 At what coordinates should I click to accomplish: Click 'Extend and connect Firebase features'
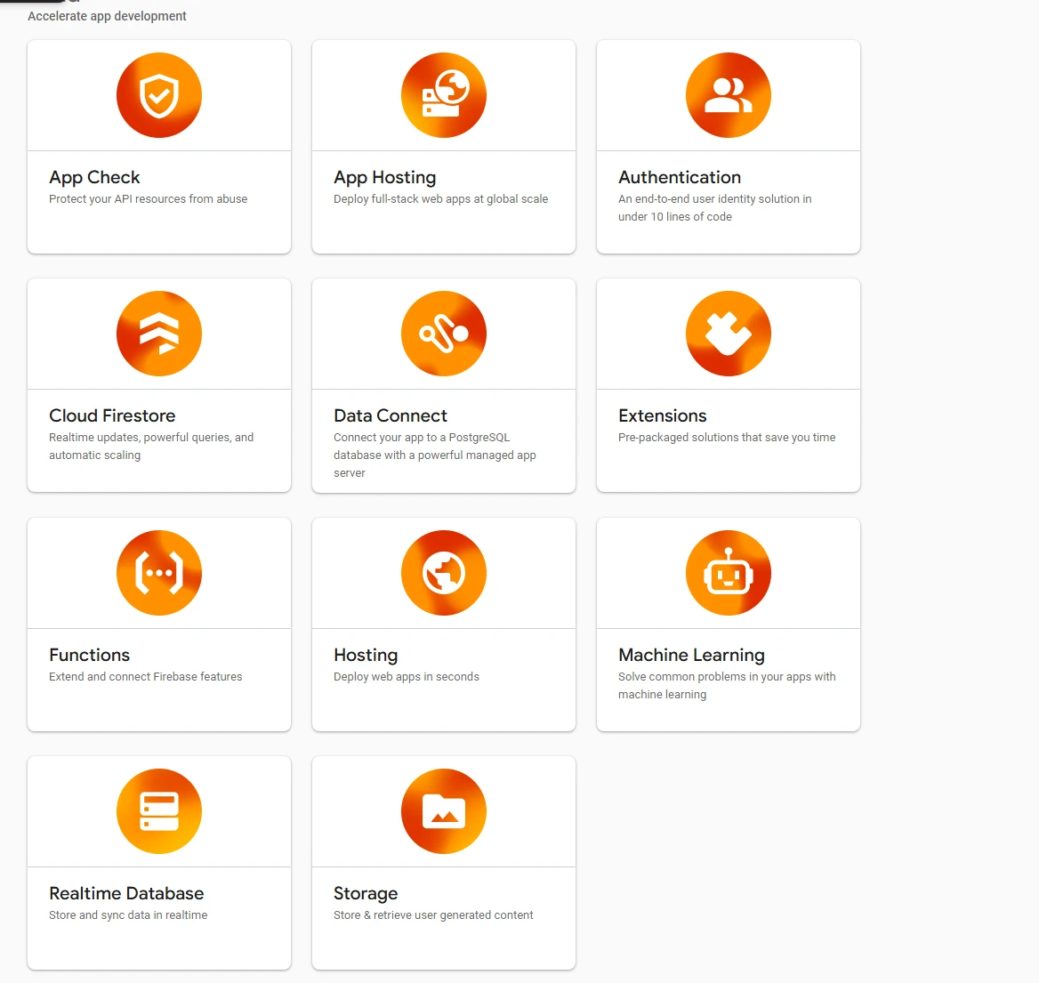(146, 677)
